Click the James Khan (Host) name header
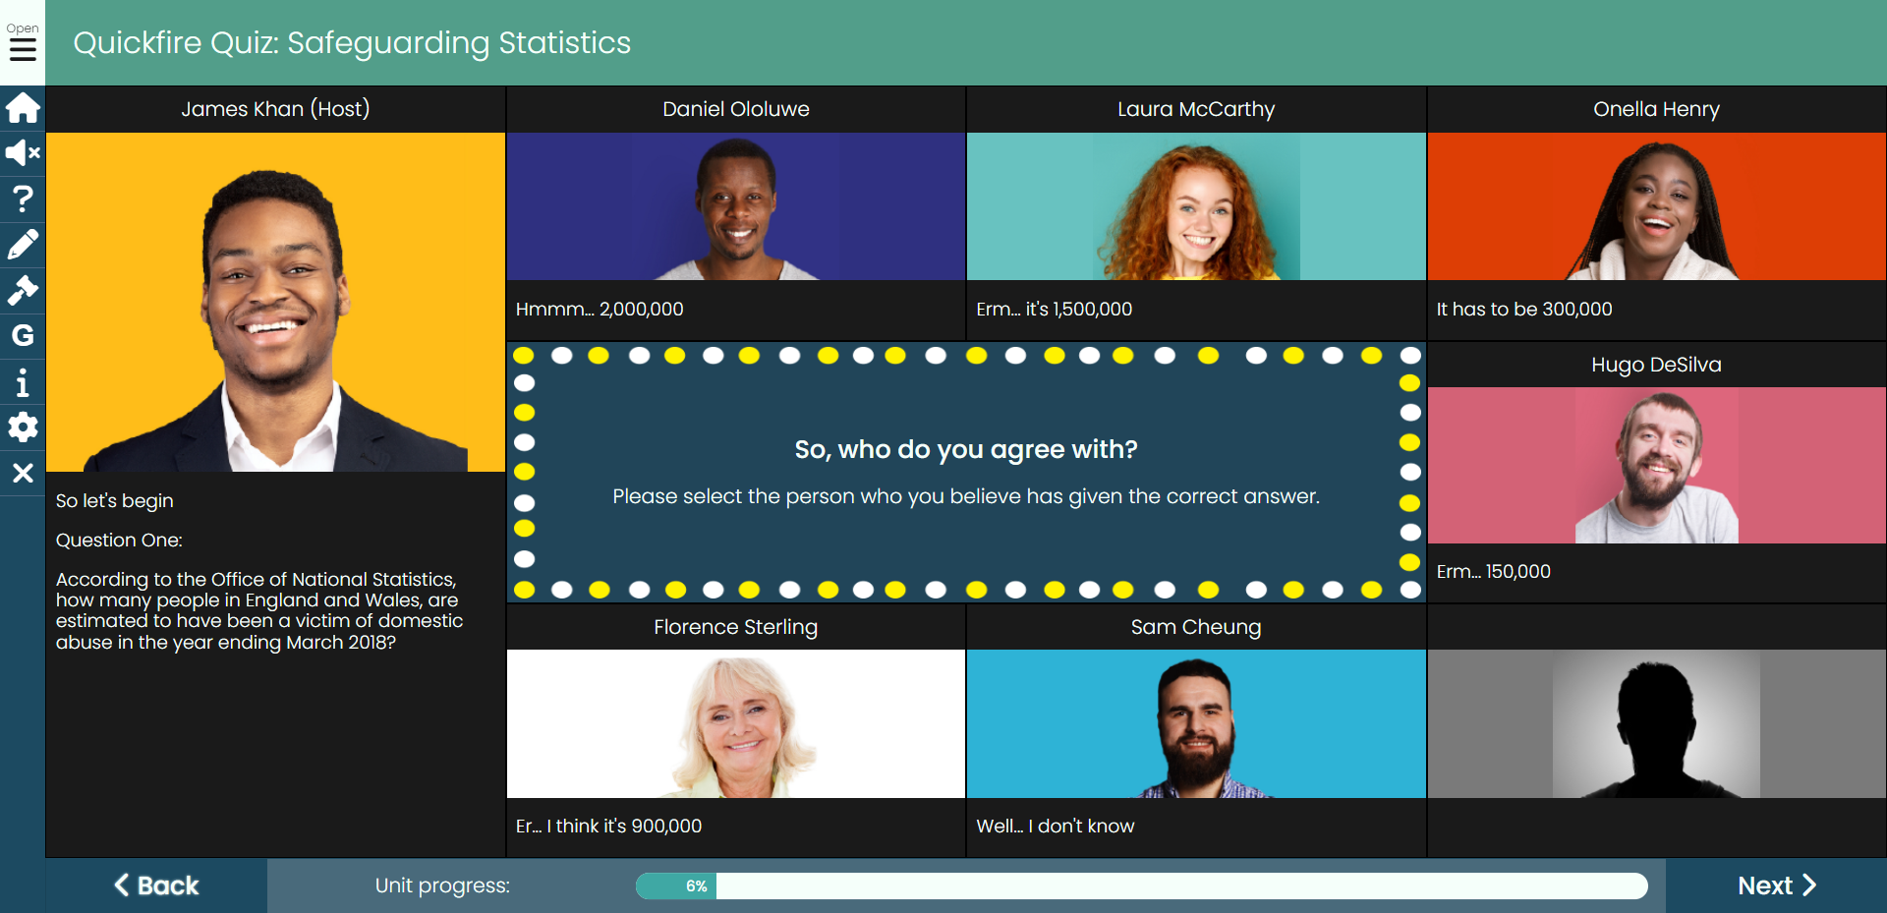The image size is (1887, 913). 275,109
